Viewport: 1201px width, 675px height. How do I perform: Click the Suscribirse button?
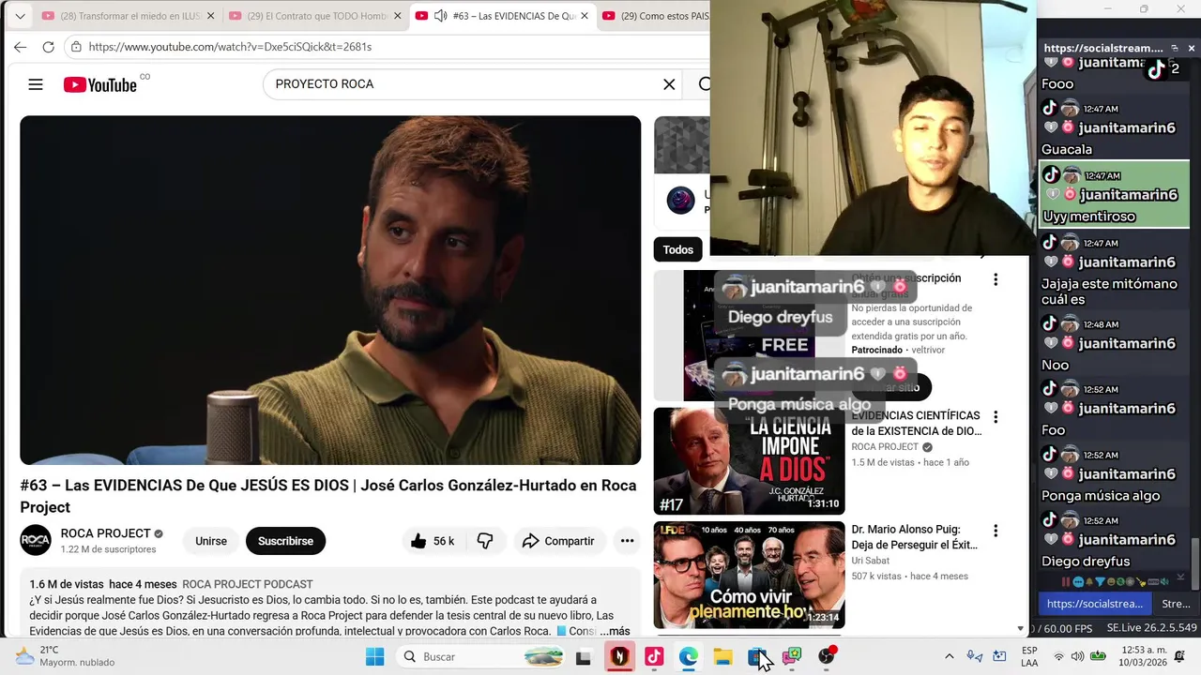click(285, 541)
